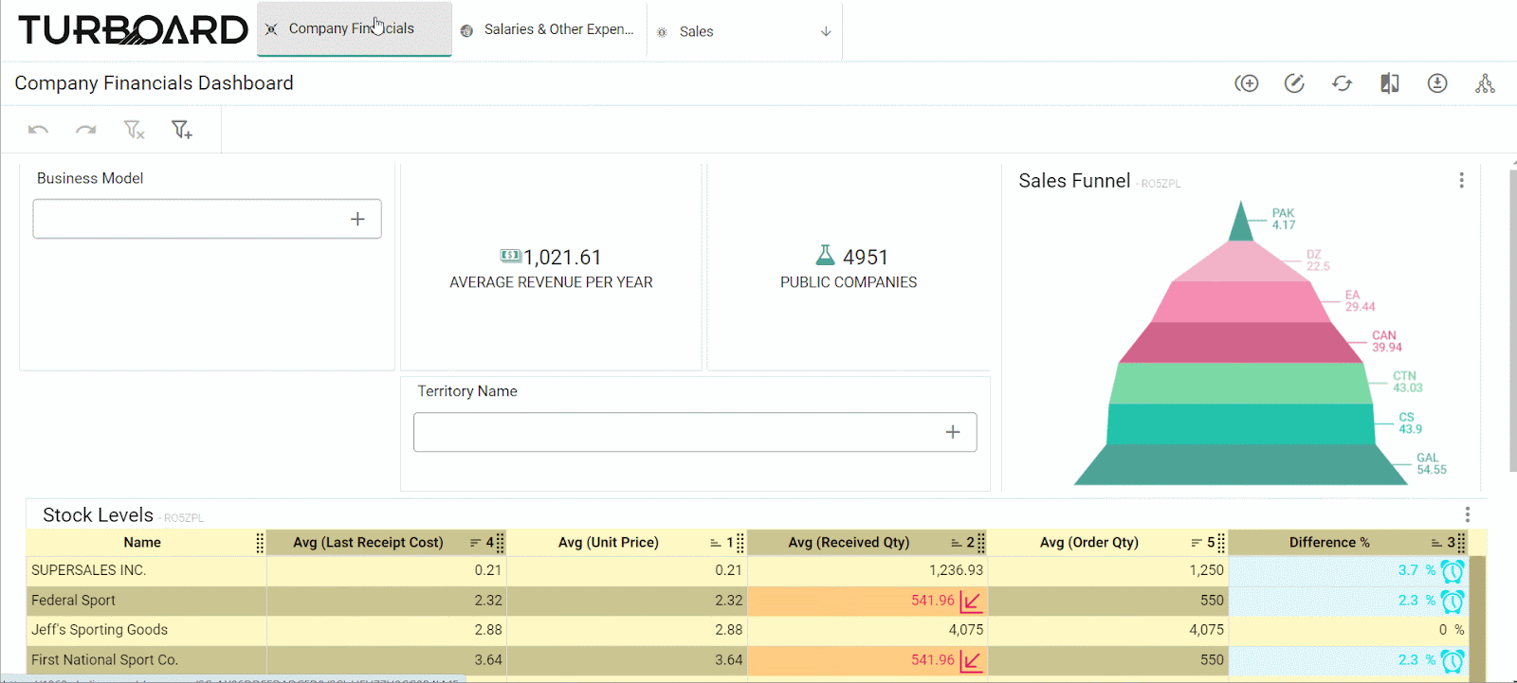Click the add circle-plus icon
The image size is (1517, 683).
tap(1247, 83)
